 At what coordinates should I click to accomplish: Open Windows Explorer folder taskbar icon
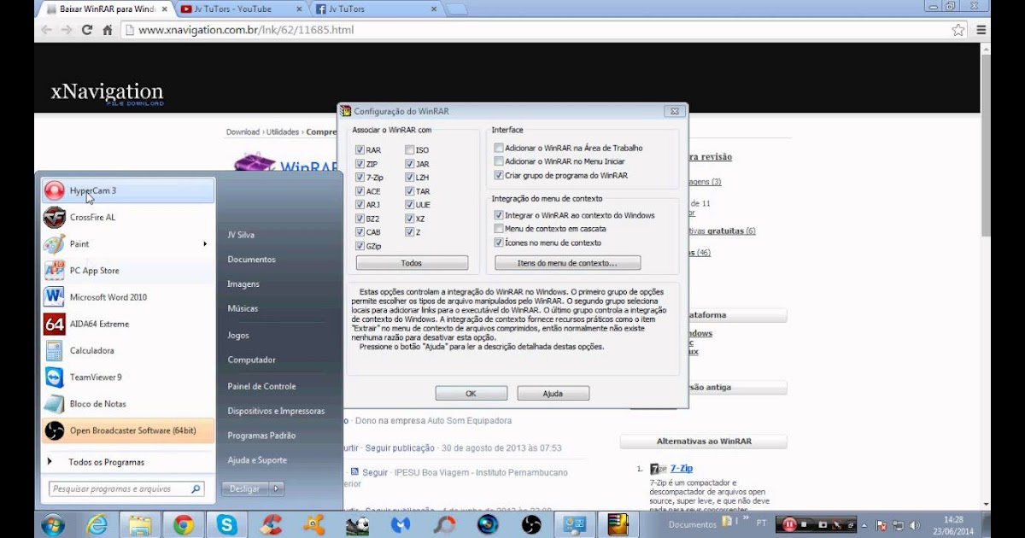[140, 524]
